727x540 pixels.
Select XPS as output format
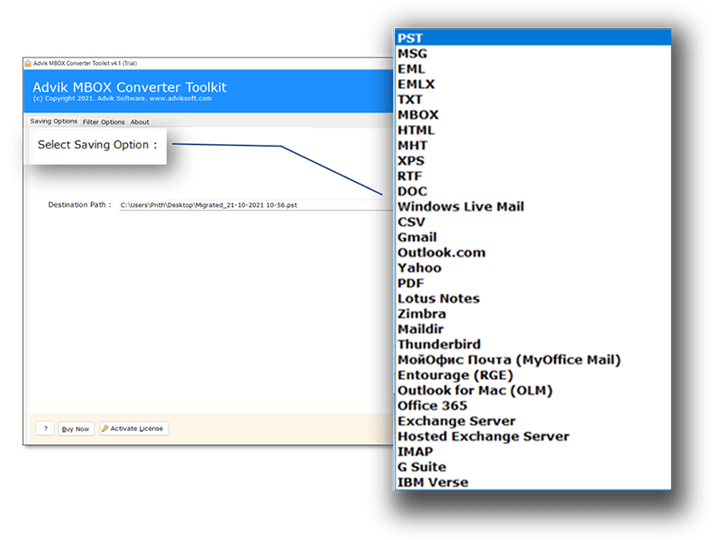pyautogui.click(x=533, y=161)
